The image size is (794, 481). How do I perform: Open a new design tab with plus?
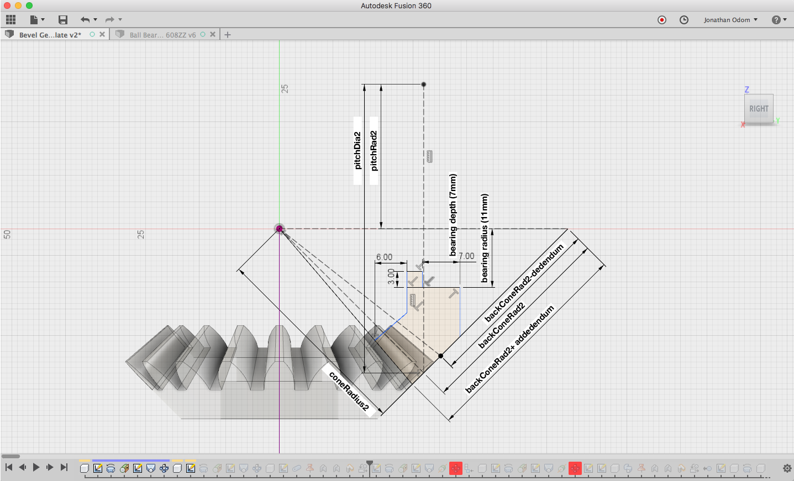tap(228, 35)
